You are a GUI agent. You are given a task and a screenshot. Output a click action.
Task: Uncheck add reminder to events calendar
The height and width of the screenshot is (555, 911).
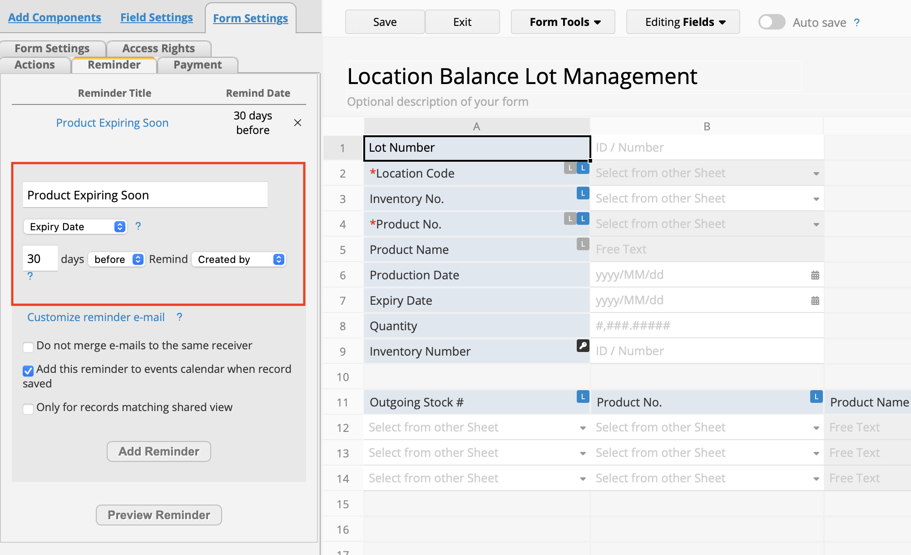(x=28, y=371)
